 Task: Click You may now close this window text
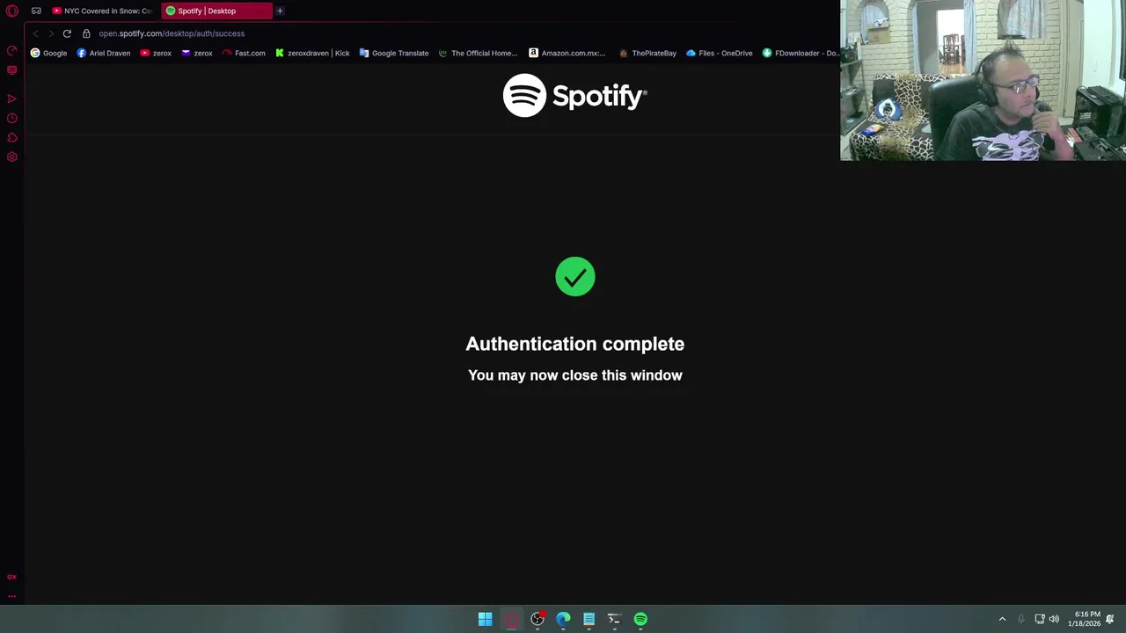(575, 375)
